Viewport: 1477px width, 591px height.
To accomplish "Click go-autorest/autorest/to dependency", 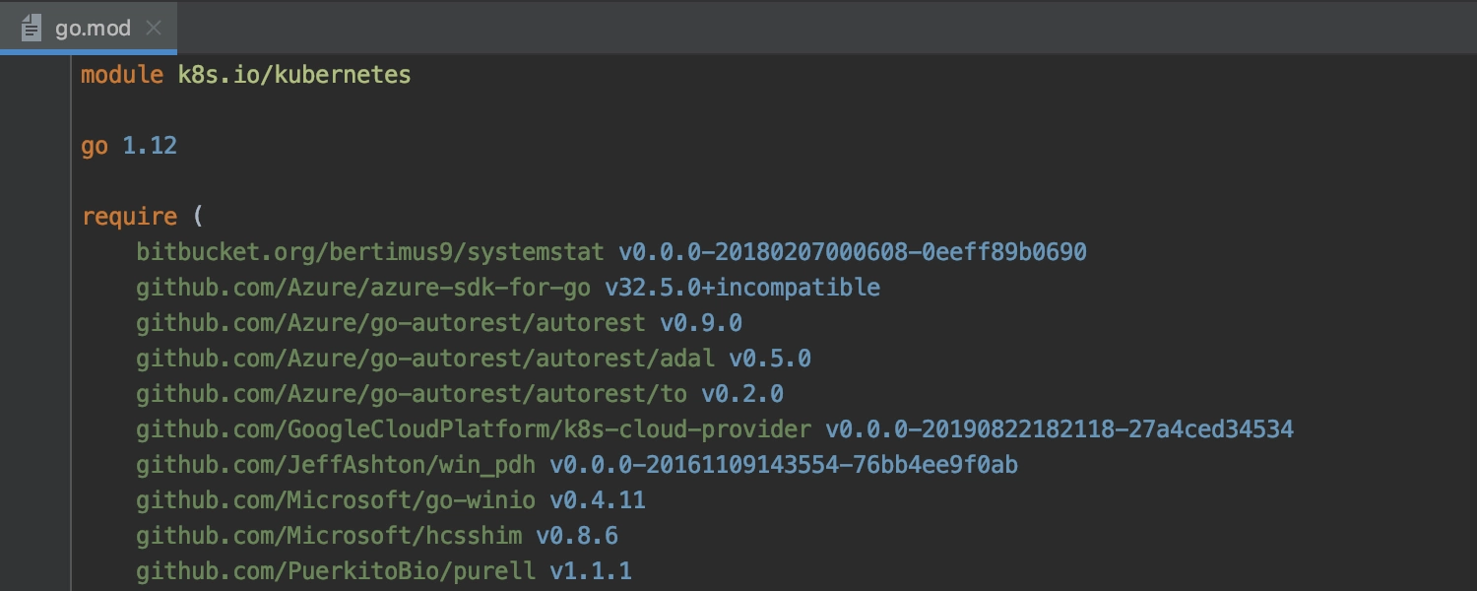I will [412, 394].
